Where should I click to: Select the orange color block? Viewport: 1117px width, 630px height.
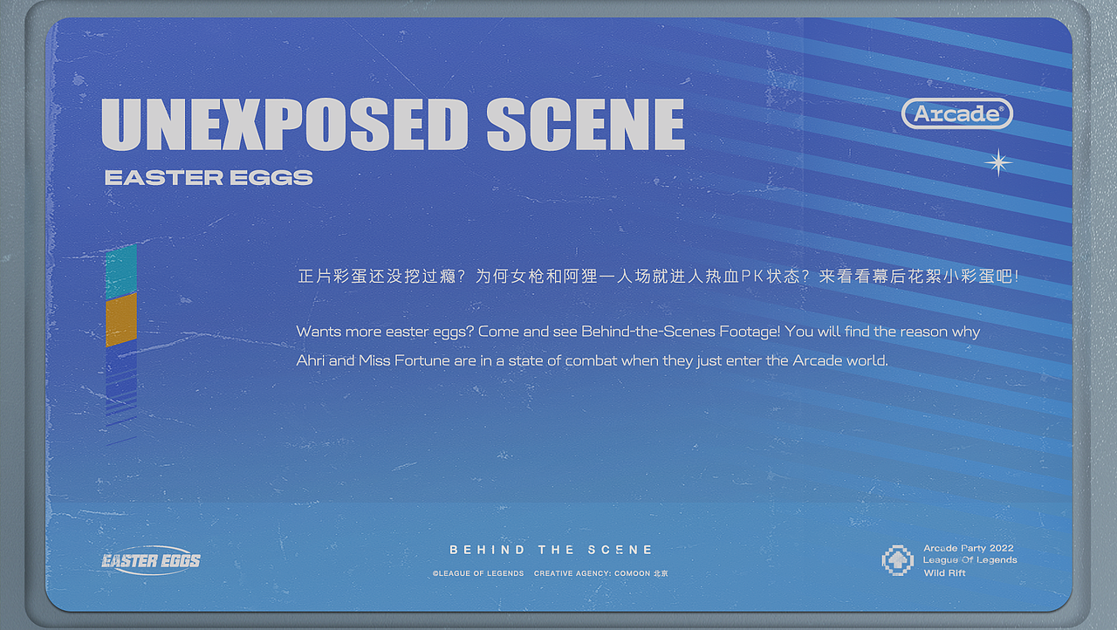pyautogui.click(x=121, y=319)
